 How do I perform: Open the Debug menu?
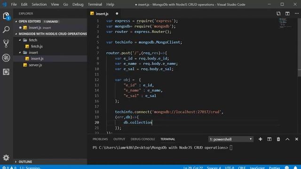tap(78, 4)
